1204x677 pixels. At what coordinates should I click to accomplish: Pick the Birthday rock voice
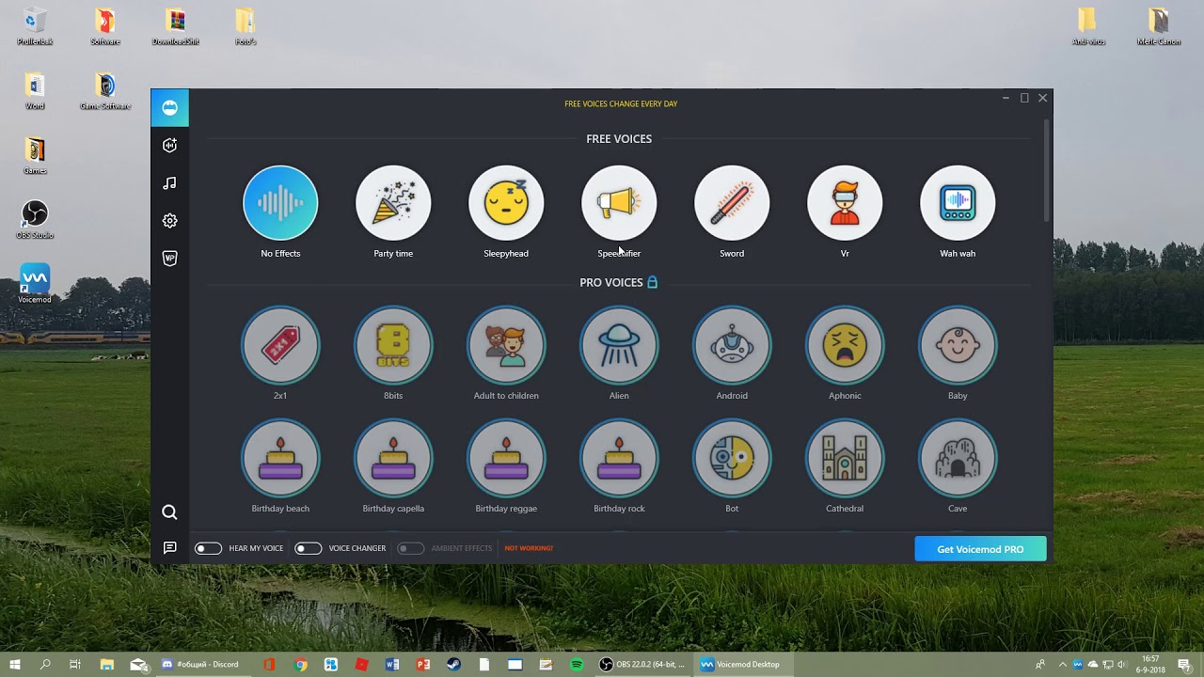click(619, 458)
